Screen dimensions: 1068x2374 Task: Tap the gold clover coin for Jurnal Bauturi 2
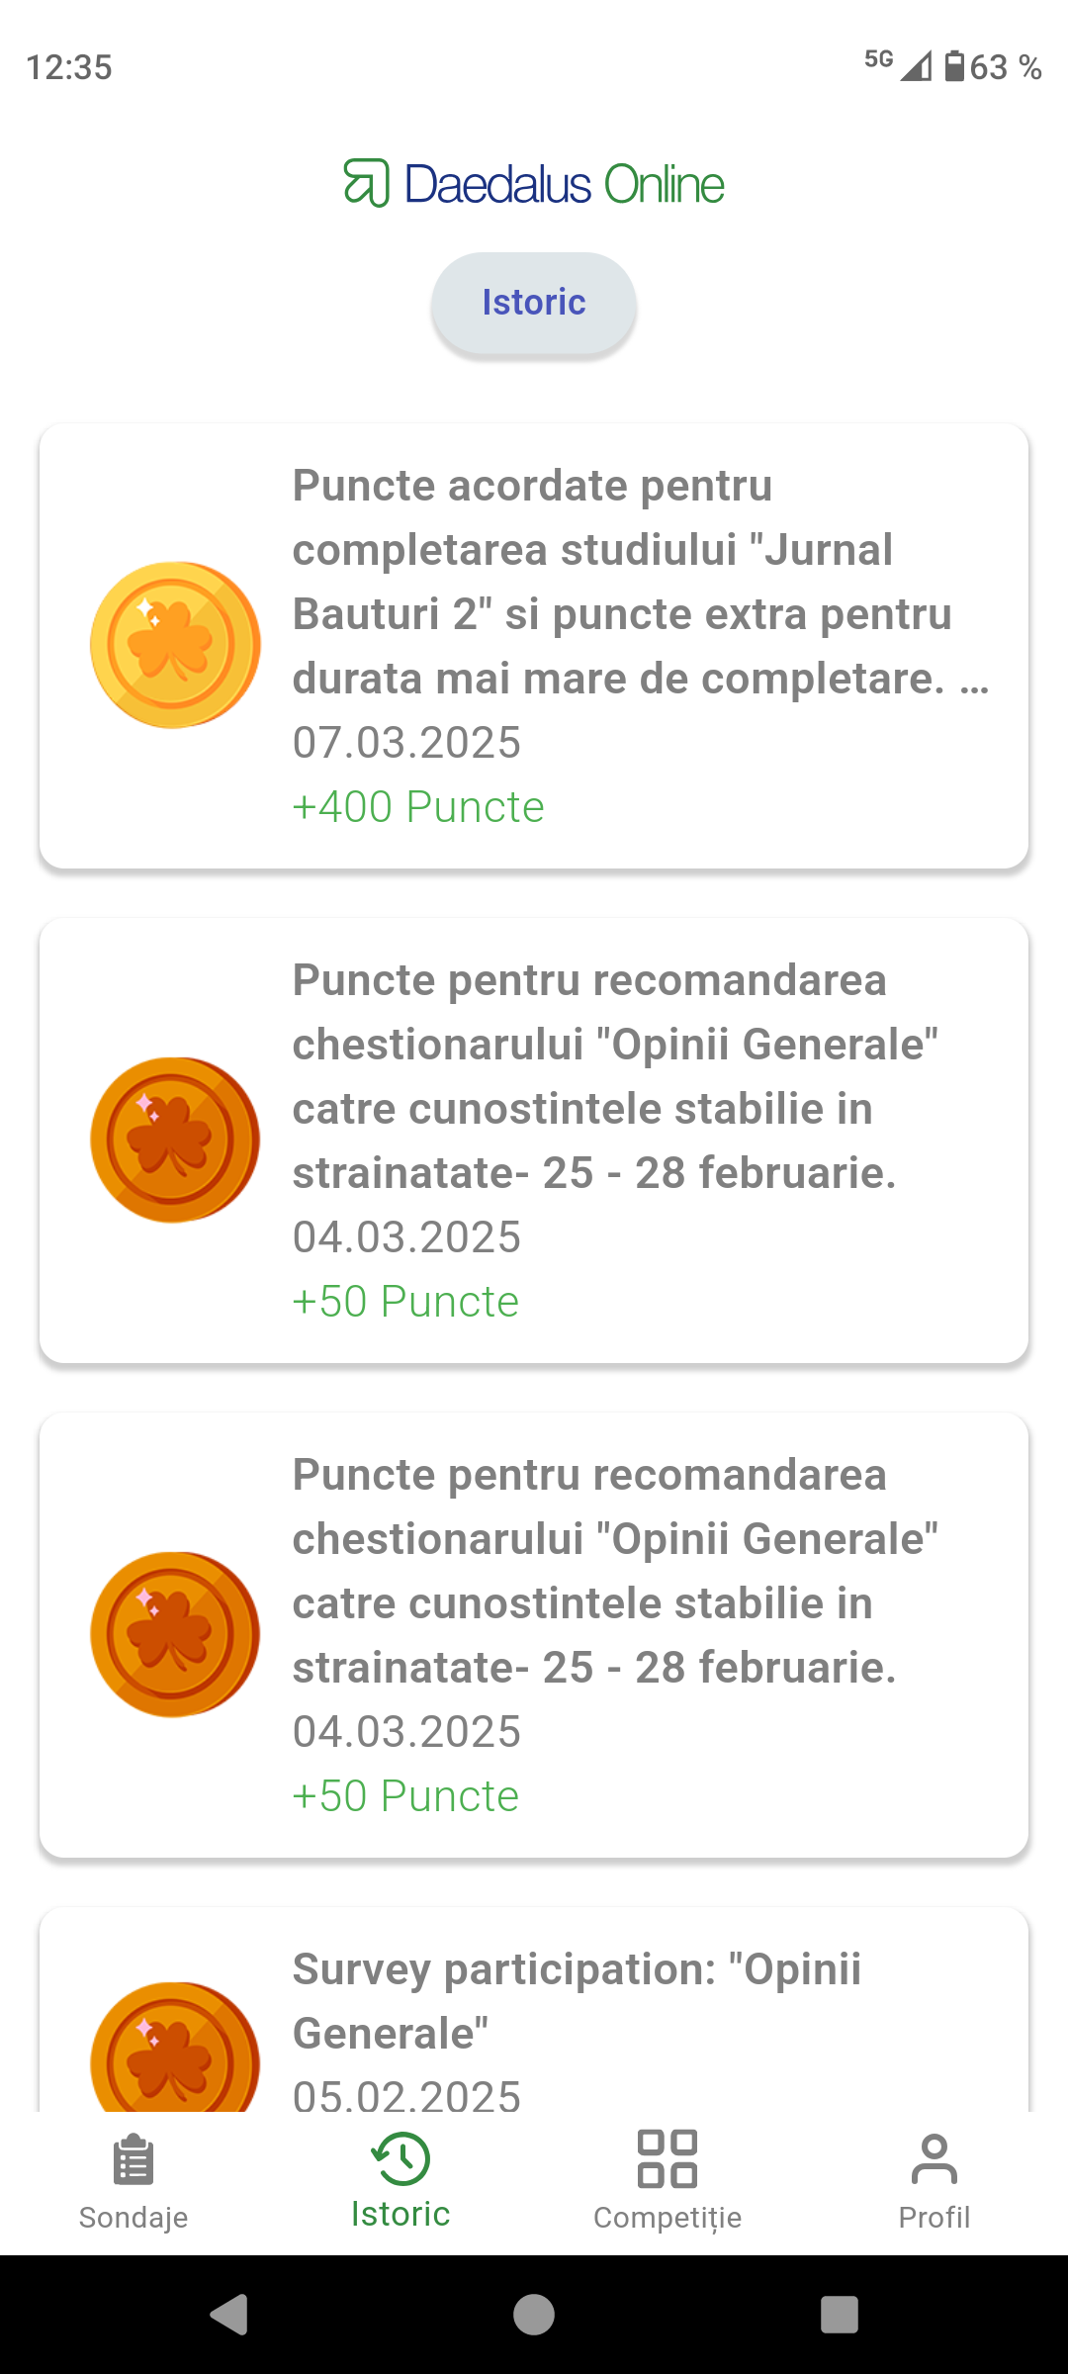175,645
